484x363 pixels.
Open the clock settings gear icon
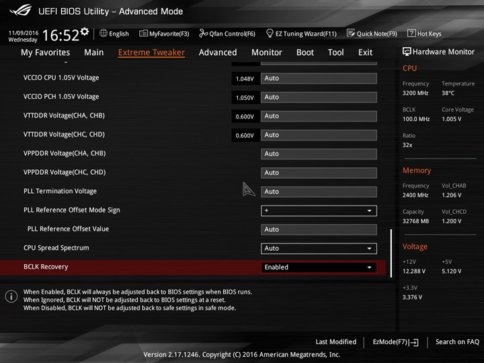(85, 31)
